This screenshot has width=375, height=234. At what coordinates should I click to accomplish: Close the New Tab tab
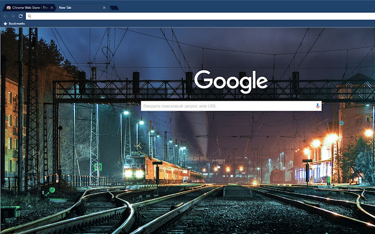pos(104,8)
